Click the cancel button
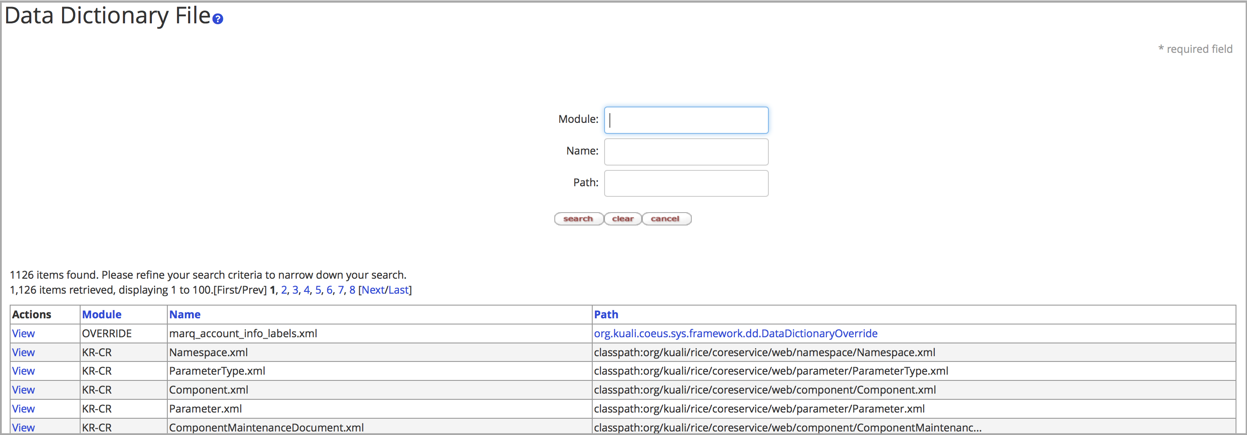Viewport: 1247px width, 435px height. point(666,219)
